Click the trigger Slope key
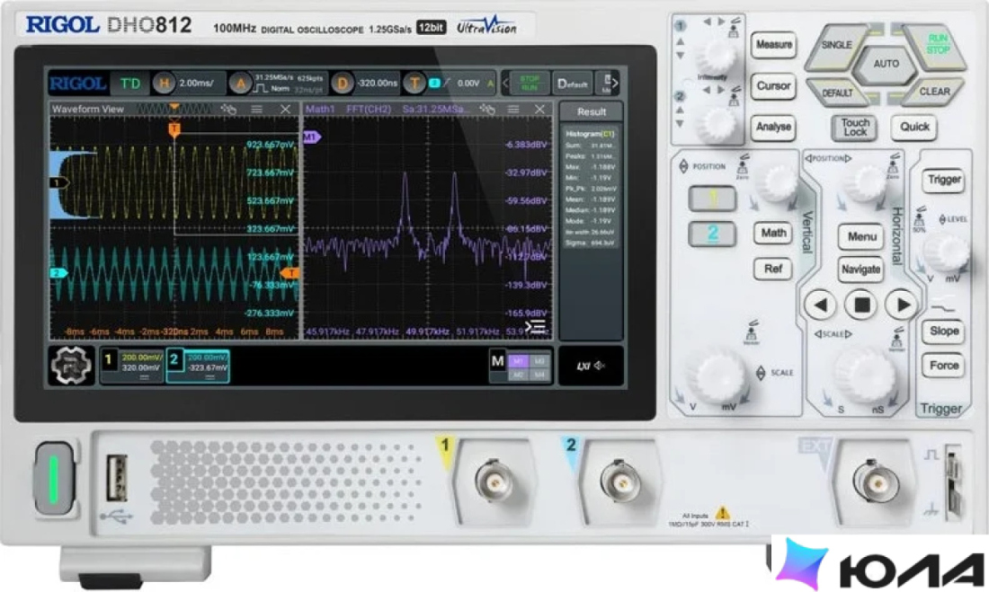989x592 pixels. (x=943, y=331)
